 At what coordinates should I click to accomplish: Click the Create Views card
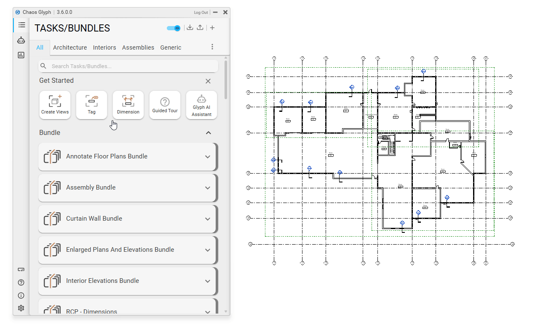pyautogui.click(x=55, y=105)
